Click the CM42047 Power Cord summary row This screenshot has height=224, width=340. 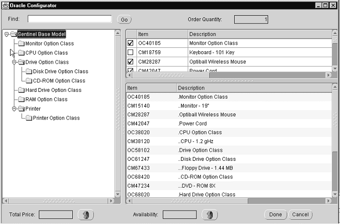(229, 123)
